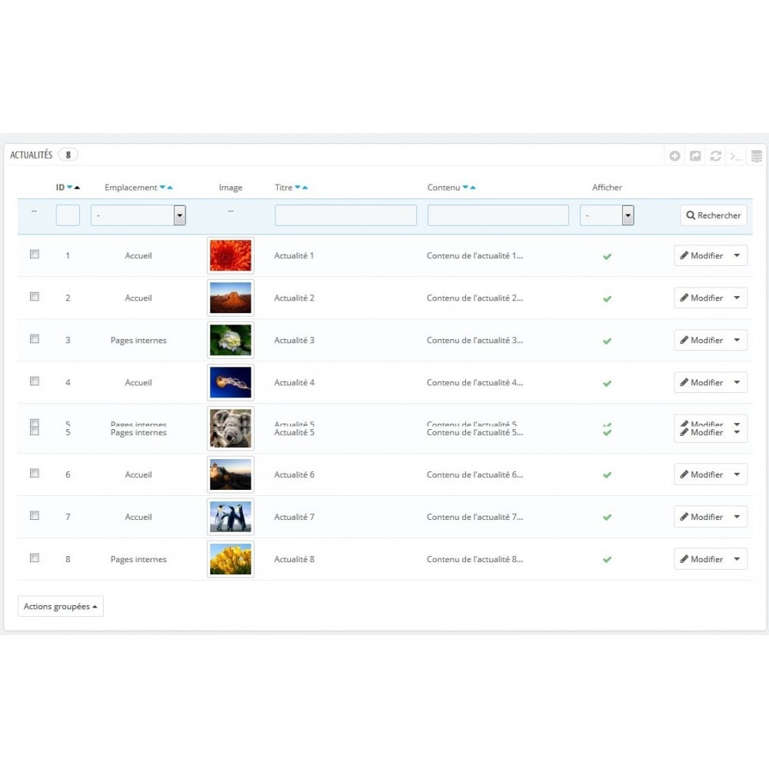Check the row checkbox for Actualité 4
Viewport: 769px width, 769px height.
click(x=35, y=381)
